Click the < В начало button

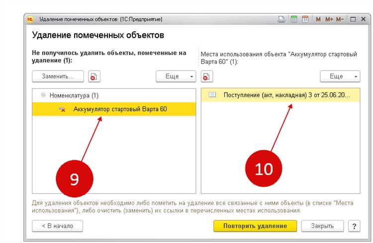pyautogui.click(x=57, y=226)
